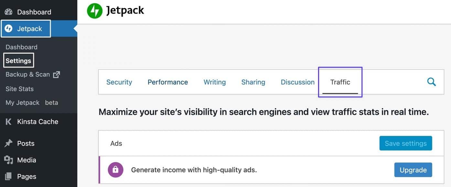Click the Pages icon in sidebar
The width and height of the screenshot is (451, 187).
click(8, 176)
